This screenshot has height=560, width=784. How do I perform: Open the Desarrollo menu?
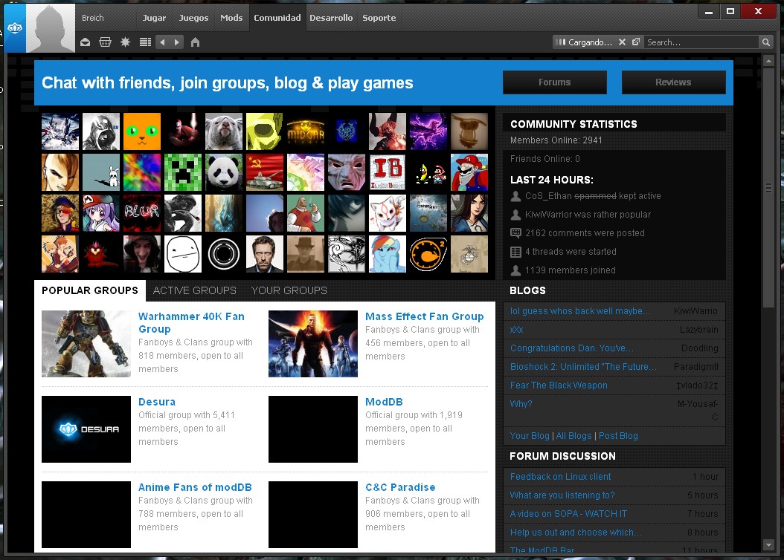[331, 18]
